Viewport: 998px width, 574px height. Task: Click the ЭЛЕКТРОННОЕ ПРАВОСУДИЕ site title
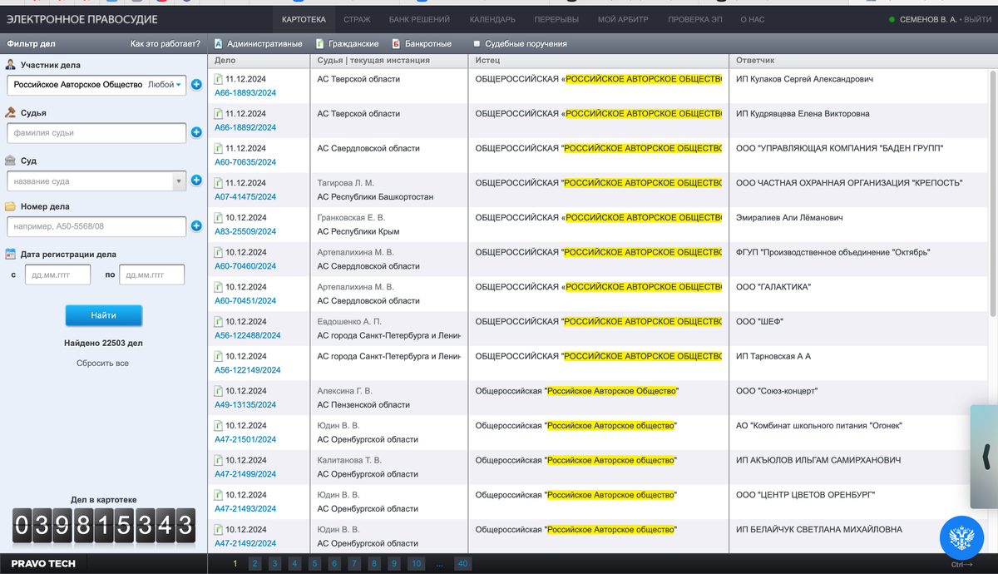(82, 19)
